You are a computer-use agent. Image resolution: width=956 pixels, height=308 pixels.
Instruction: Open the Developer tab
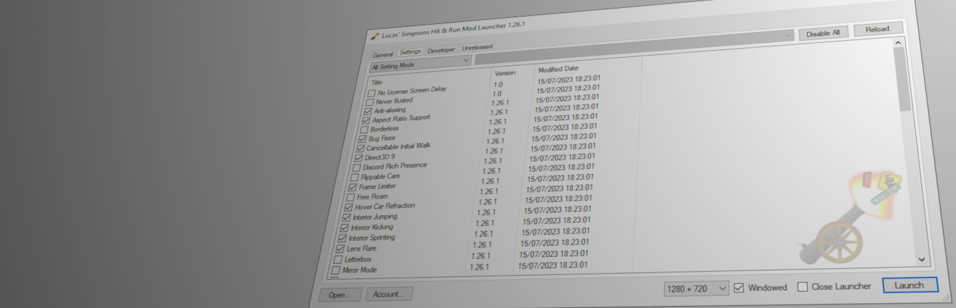[441, 50]
